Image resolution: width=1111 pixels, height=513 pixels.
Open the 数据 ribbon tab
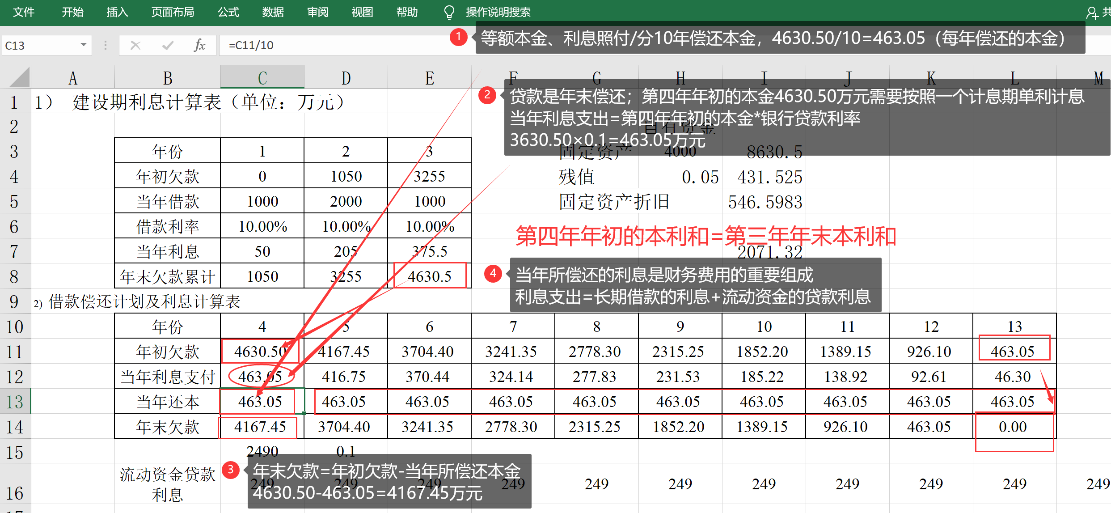pyautogui.click(x=273, y=12)
